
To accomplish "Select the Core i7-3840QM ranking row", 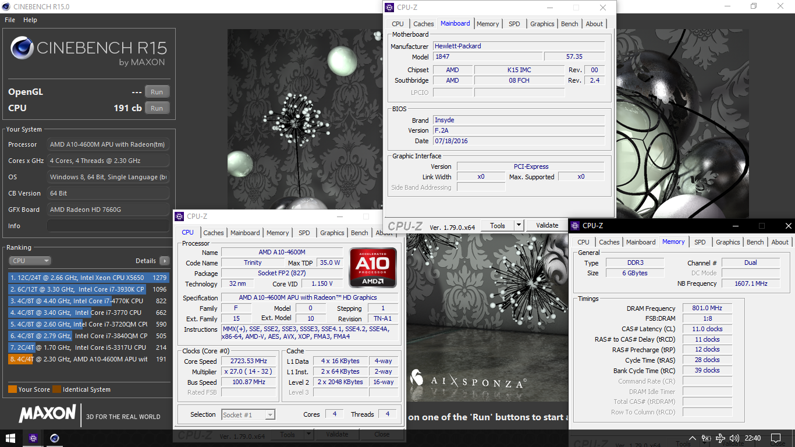I will (x=88, y=336).
